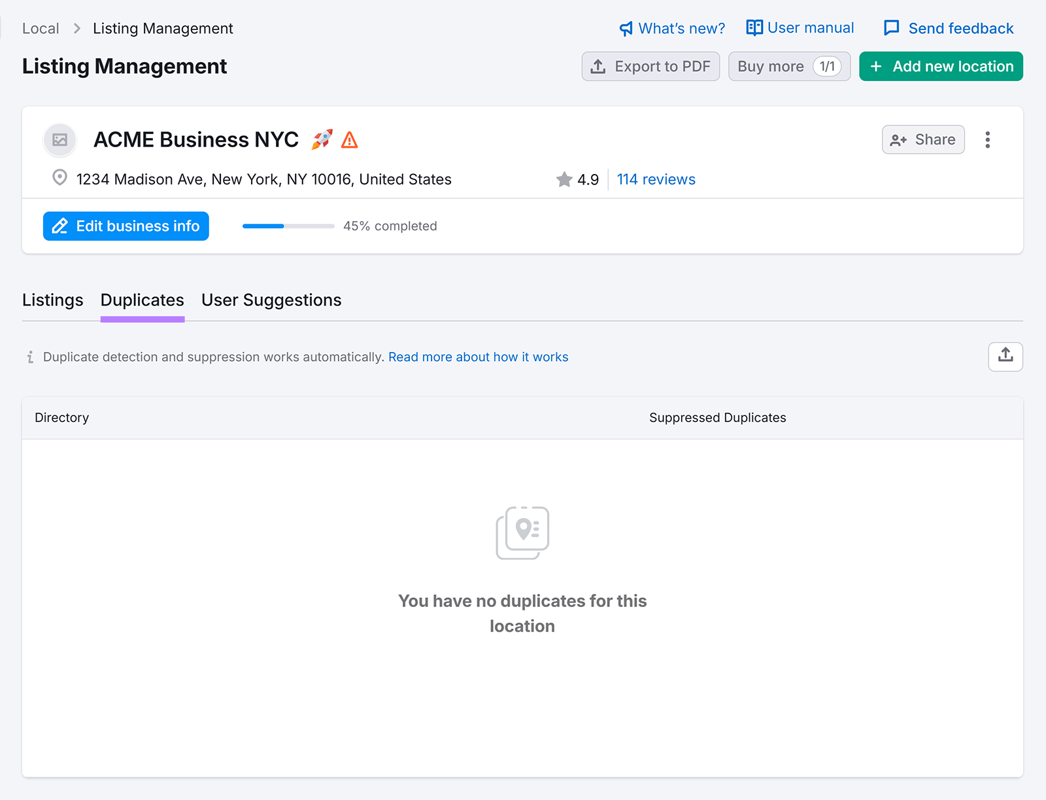Click the Buy more button

point(789,66)
